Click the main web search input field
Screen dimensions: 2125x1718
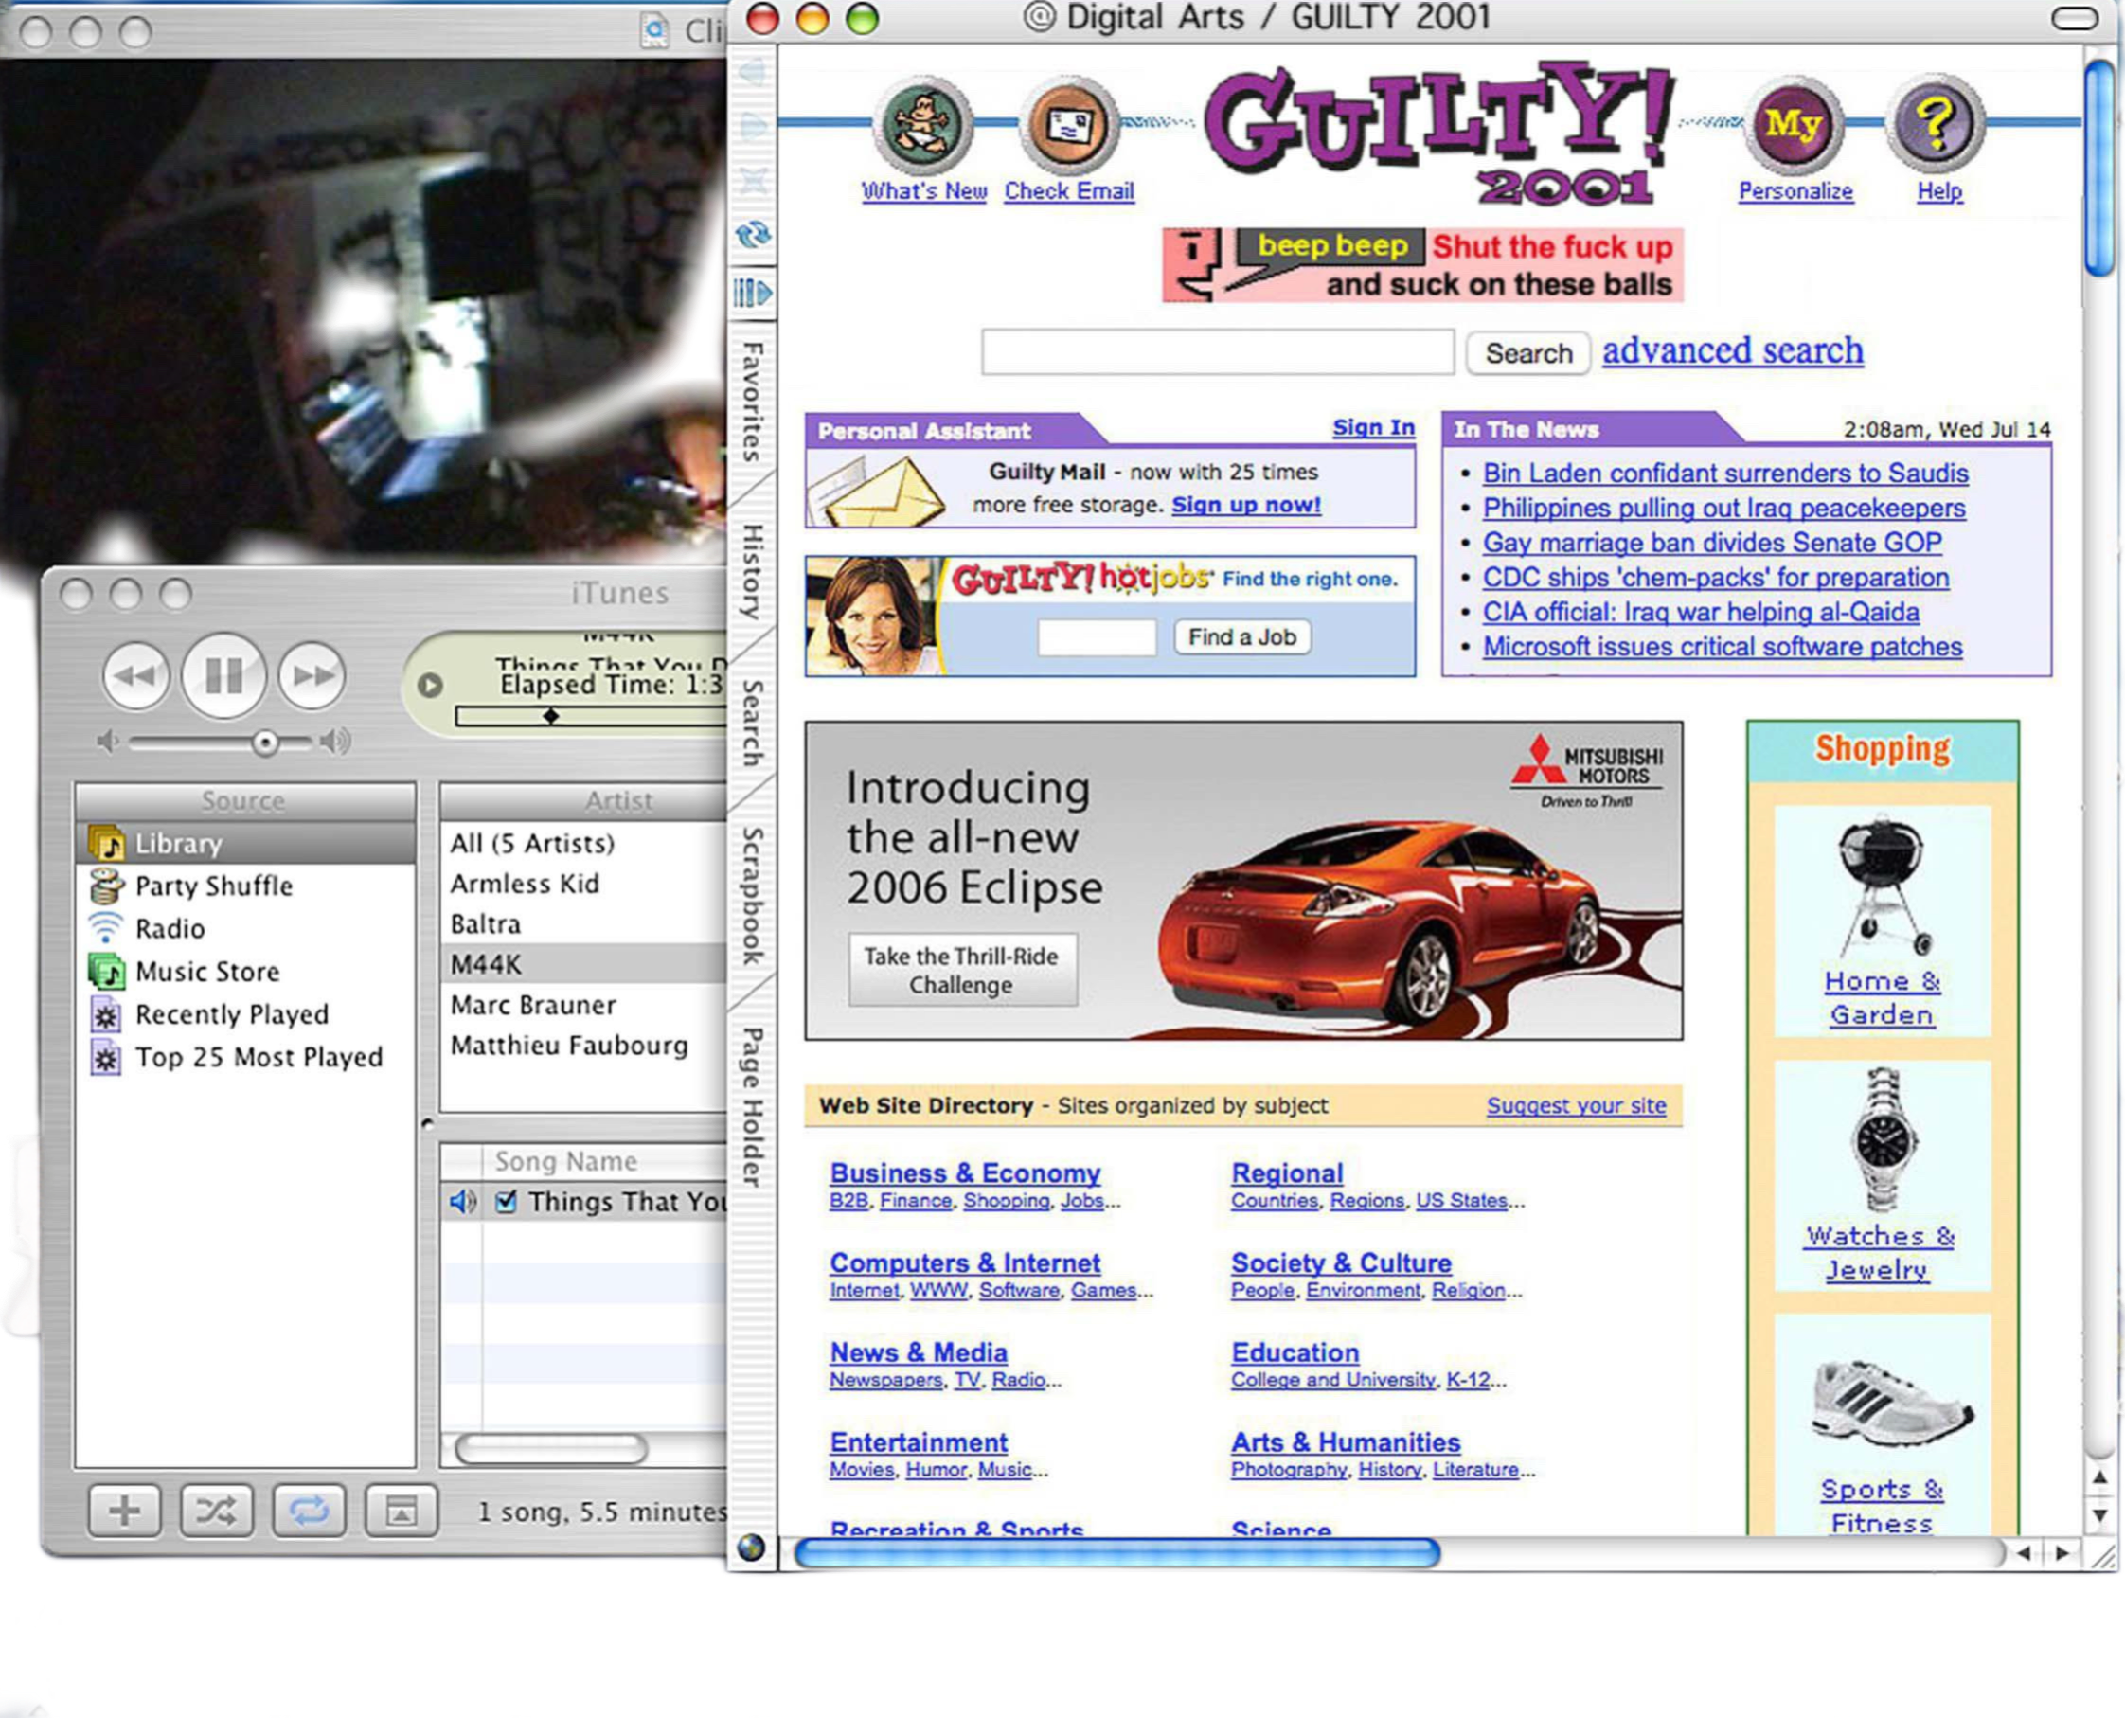click(x=1218, y=351)
